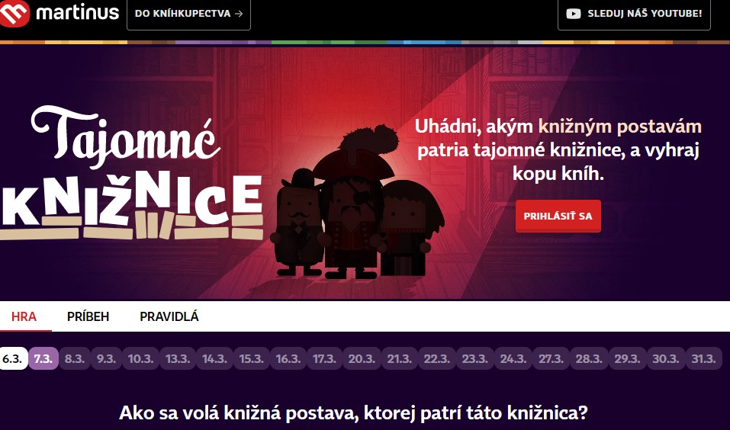This screenshot has height=430, width=730.
Task: Open the PRAVIDLÁ tab
Action: click(169, 316)
